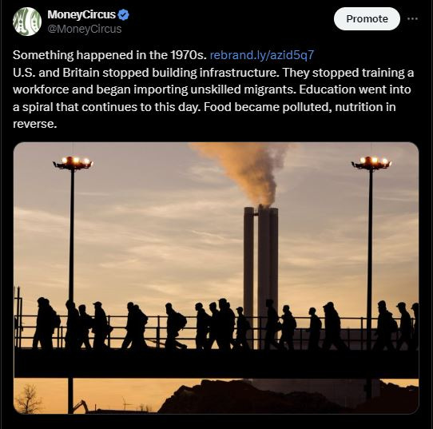Open the rebrand.ly/azid5q7 link

tap(262, 55)
